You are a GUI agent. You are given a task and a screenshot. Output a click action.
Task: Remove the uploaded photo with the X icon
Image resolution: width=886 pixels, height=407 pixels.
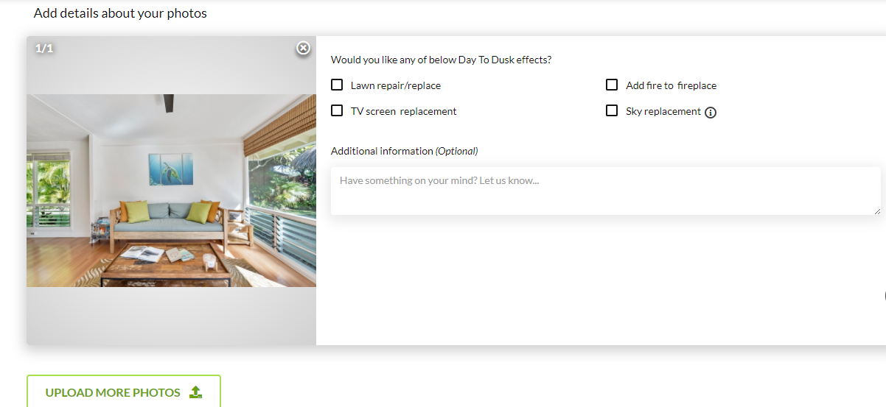click(303, 48)
